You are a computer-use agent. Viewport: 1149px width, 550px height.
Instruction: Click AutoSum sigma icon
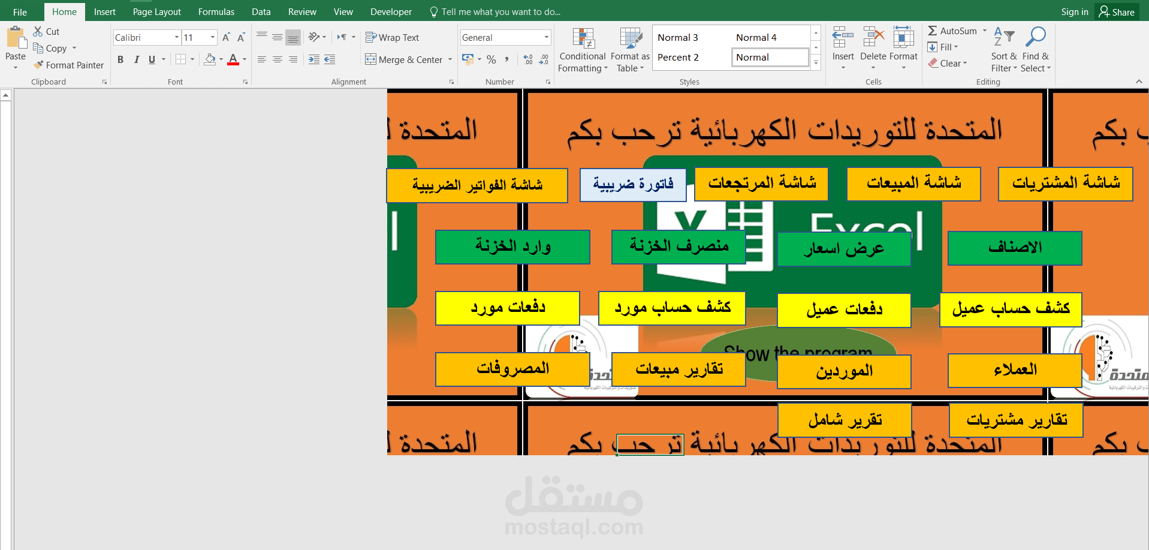[933, 31]
